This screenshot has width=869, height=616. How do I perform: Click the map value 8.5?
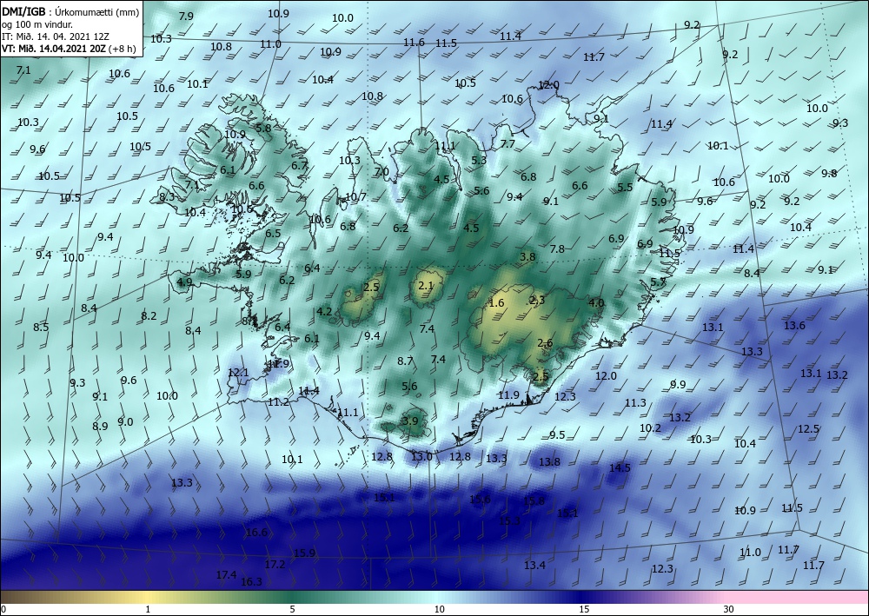coord(41,328)
